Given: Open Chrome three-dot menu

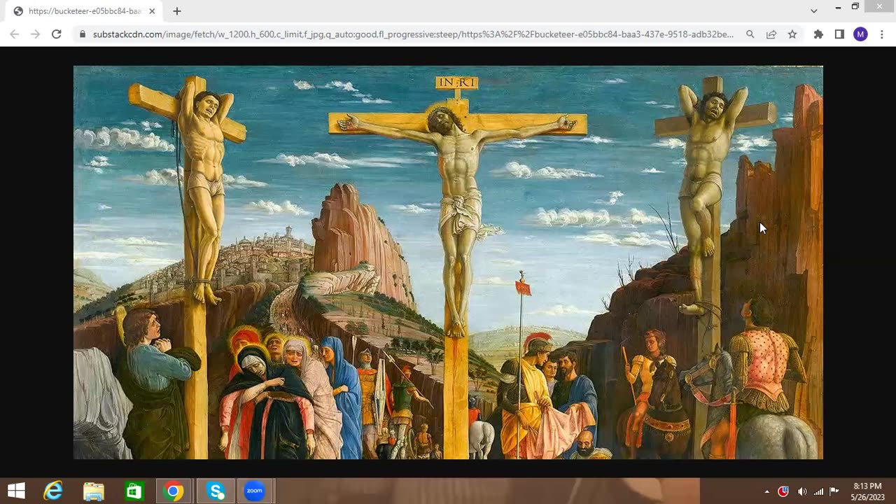Looking at the screenshot, I should 881,34.
